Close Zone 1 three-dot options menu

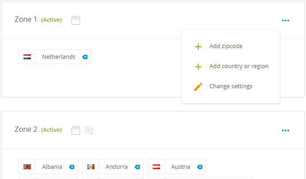286,20
